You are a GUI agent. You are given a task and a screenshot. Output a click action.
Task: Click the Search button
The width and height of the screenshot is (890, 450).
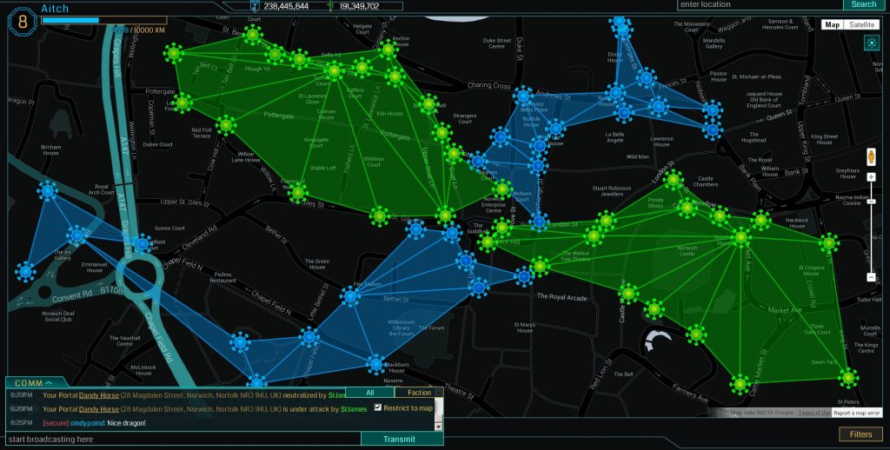tap(863, 4)
